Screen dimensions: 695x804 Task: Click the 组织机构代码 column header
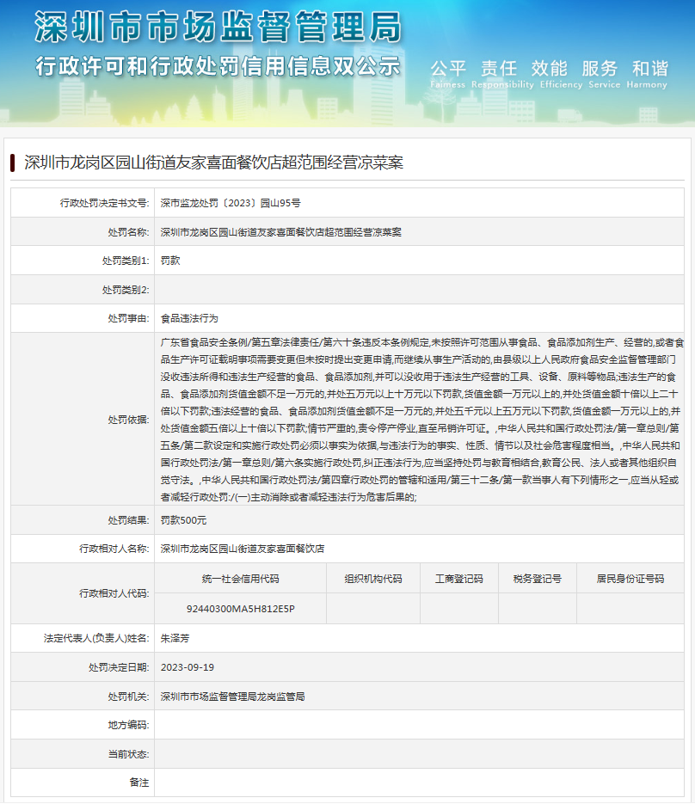(x=373, y=579)
